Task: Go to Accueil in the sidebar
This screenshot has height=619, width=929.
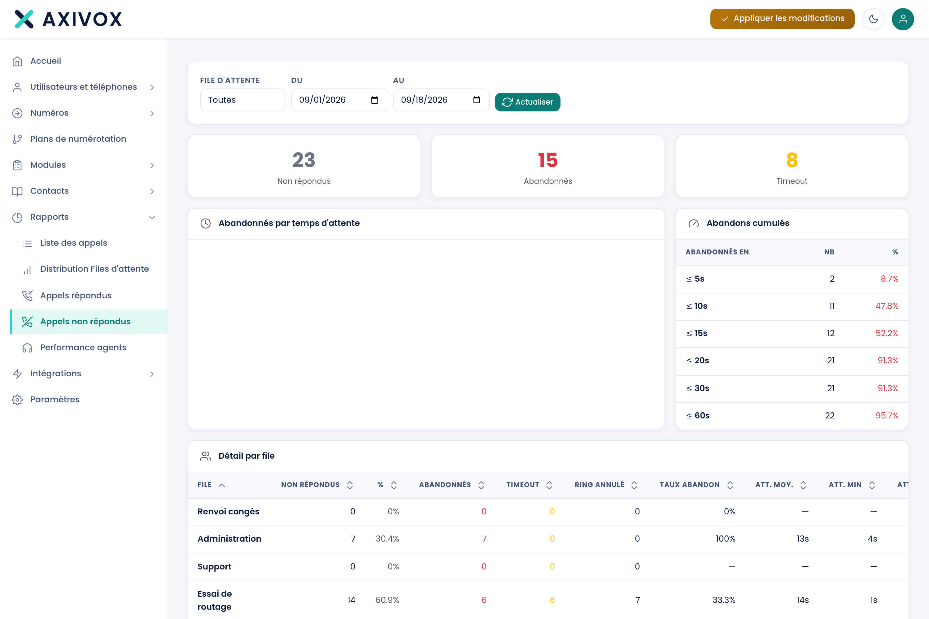Action: click(x=46, y=61)
